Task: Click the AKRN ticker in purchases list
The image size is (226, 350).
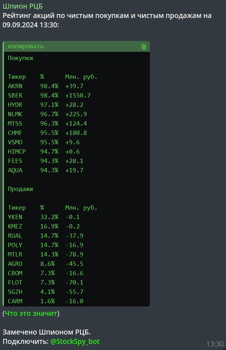Action: 15,86
